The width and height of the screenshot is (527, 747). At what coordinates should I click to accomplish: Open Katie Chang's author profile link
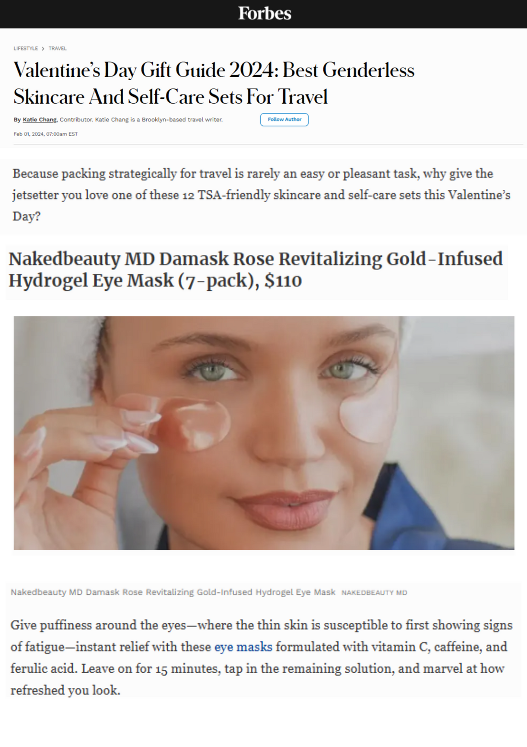(40, 119)
